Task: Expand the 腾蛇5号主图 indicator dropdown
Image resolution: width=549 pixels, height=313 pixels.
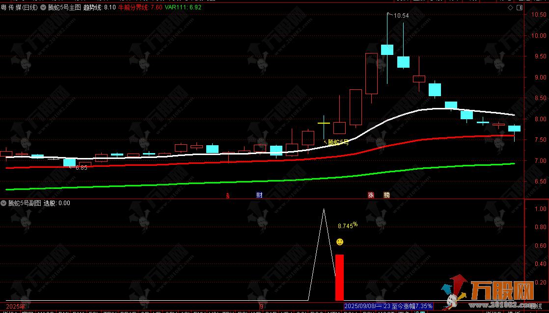Action: click(43, 7)
